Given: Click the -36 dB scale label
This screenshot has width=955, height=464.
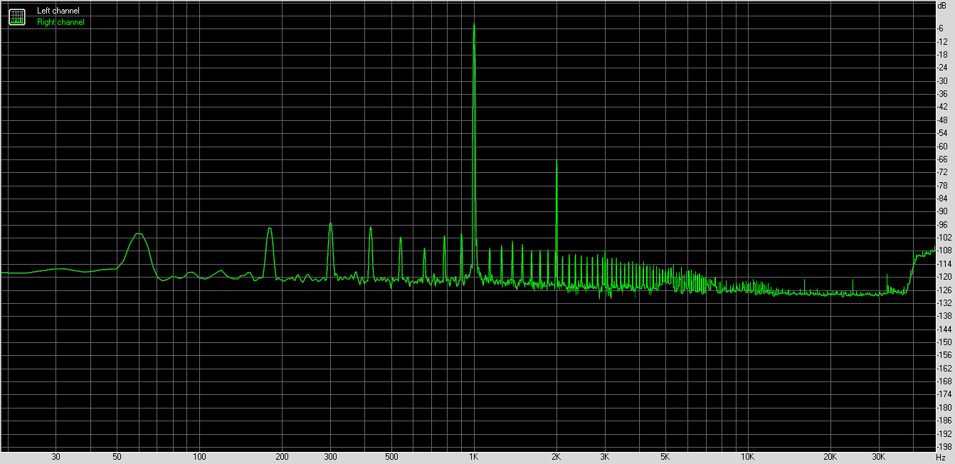Looking at the screenshot, I should (x=942, y=94).
